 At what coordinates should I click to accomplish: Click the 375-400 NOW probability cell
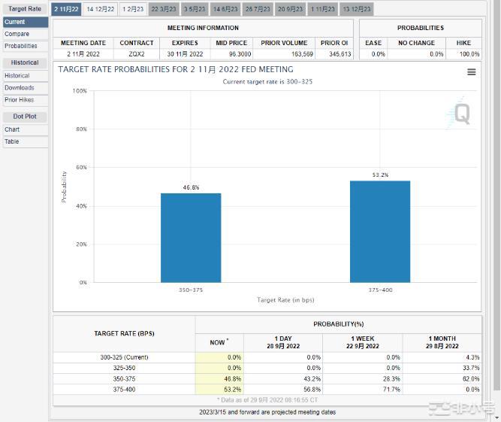coord(219,390)
